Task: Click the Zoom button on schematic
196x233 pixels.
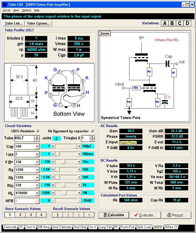Action: pyautogui.click(x=105, y=34)
